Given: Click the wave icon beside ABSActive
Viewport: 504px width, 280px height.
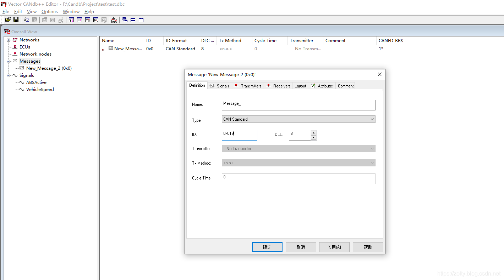Looking at the screenshot, I should pyautogui.click(x=22, y=82).
